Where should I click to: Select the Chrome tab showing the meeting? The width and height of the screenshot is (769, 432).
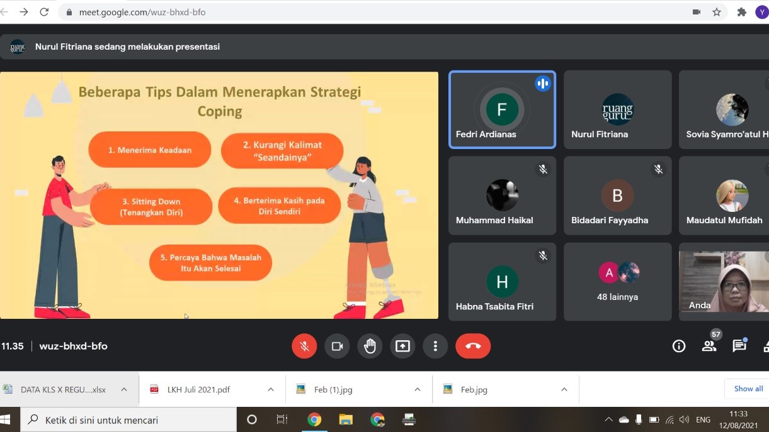314,419
